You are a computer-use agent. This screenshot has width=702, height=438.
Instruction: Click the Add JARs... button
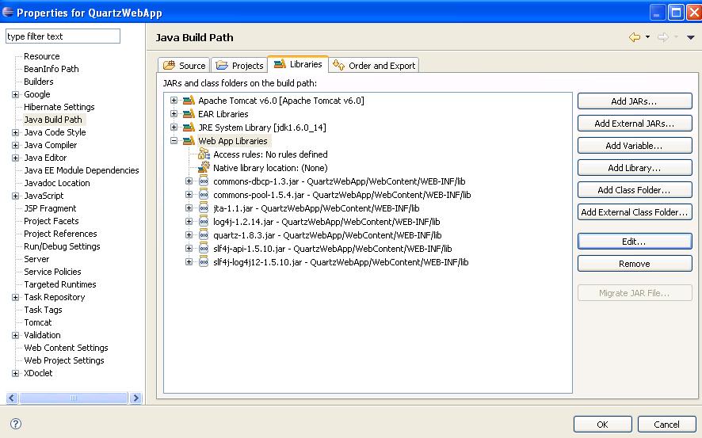635,101
